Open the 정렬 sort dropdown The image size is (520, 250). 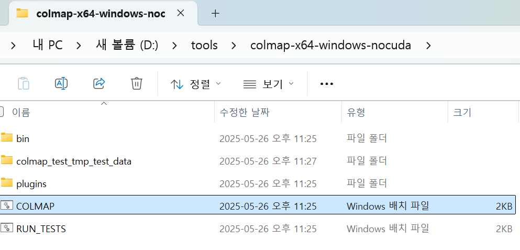coord(196,84)
